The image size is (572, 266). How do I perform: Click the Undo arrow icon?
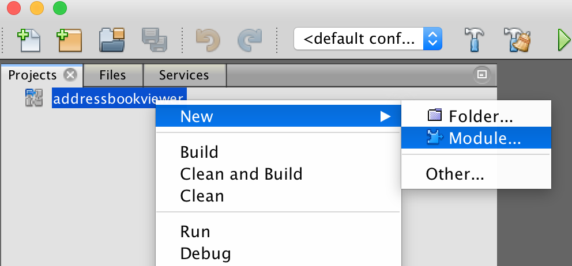208,40
